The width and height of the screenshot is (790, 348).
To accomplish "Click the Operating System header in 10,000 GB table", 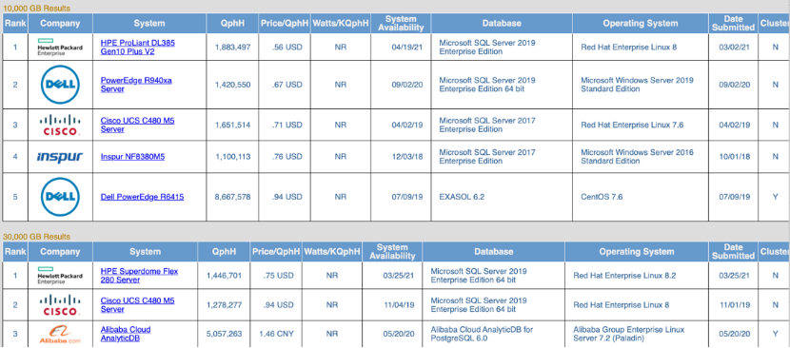I will click(640, 23).
